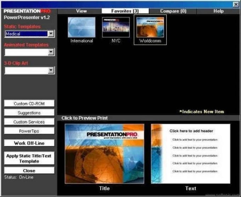Open PowerTips

click(x=29, y=131)
